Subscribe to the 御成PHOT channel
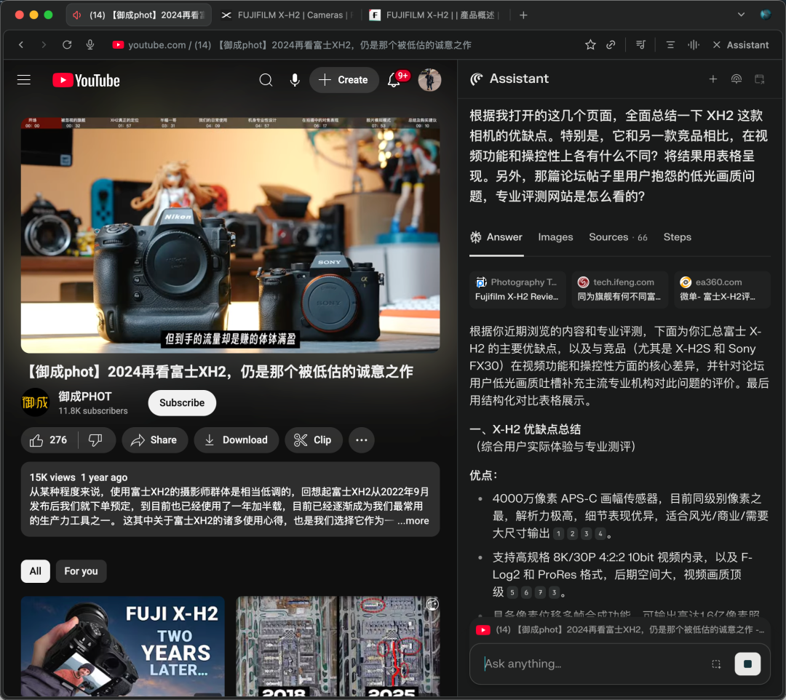The image size is (786, 700). pos(181,402)
